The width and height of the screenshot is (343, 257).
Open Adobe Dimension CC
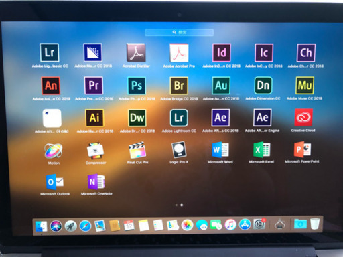click(x=263, y=86)
